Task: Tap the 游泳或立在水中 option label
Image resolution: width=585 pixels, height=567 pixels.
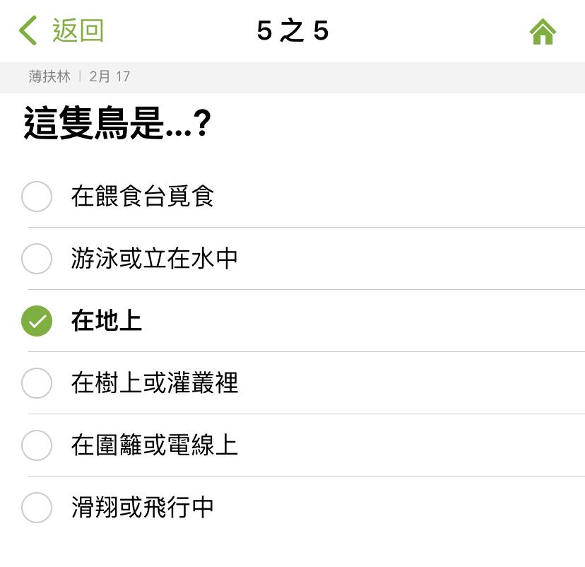Action: tap(154, 259)
